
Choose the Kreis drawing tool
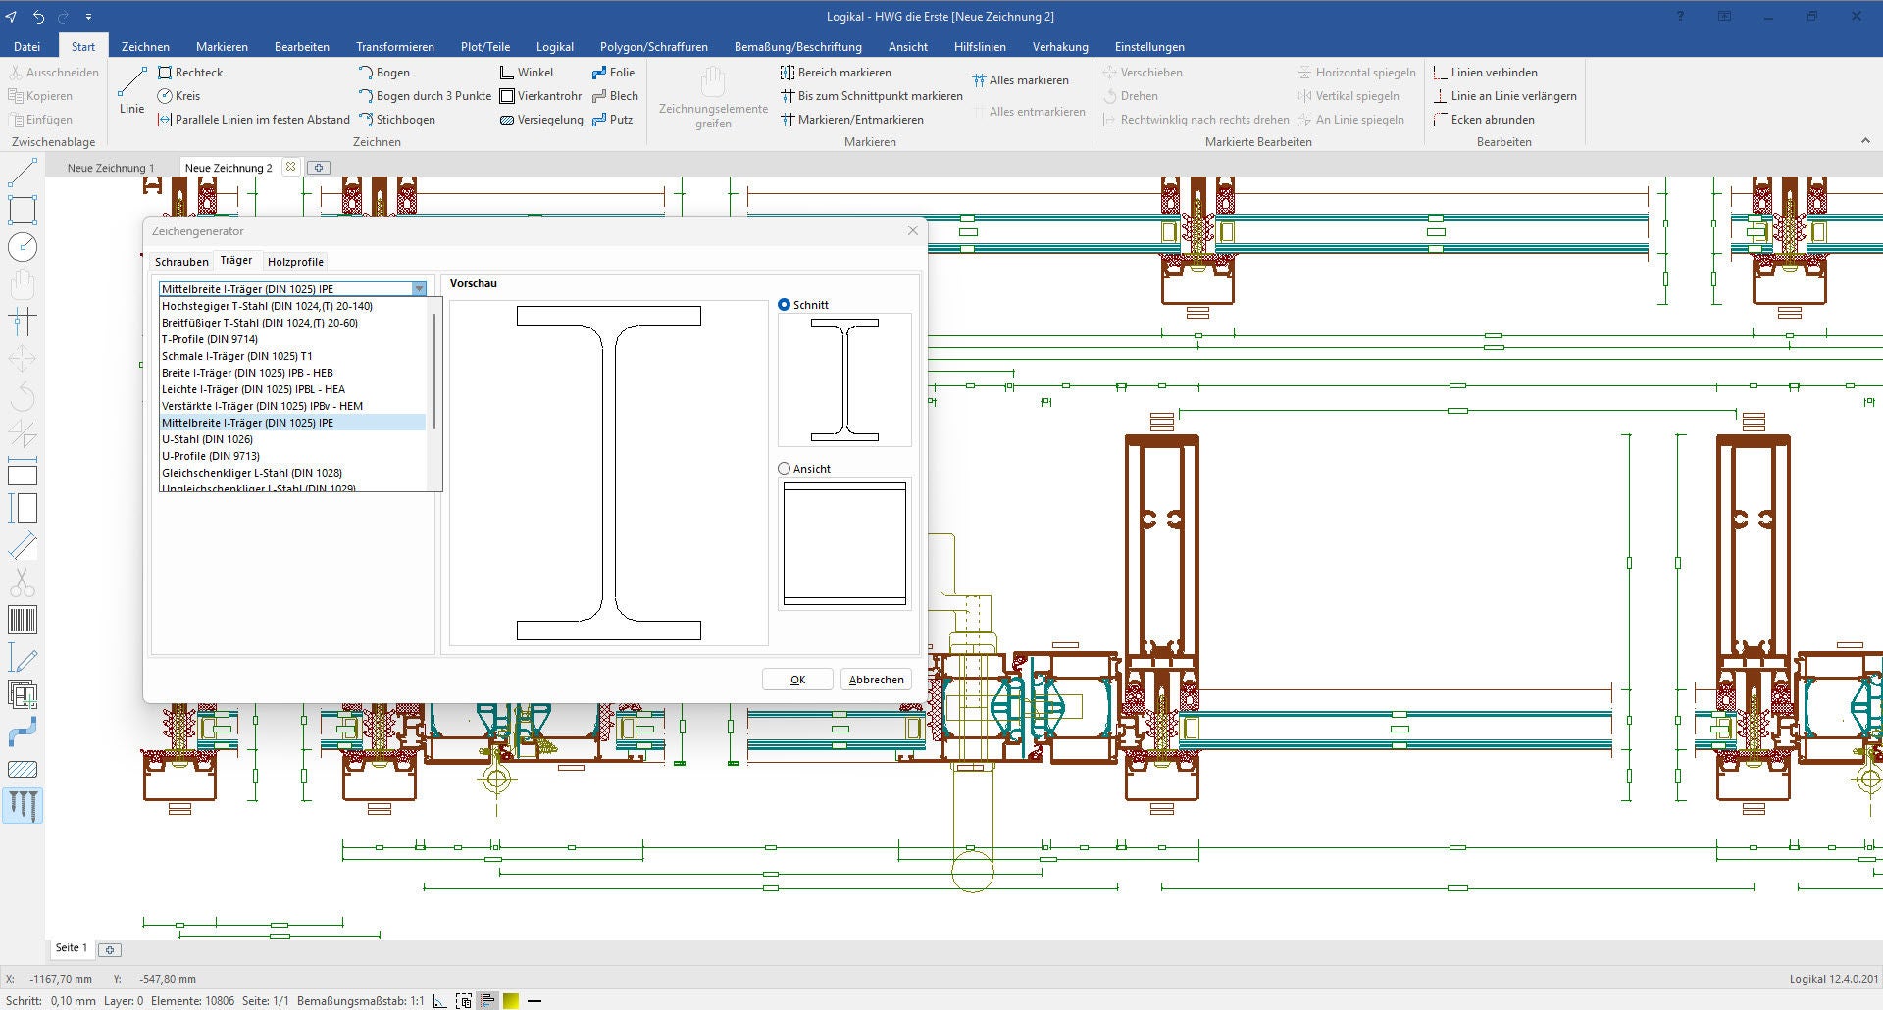point(178,96)
